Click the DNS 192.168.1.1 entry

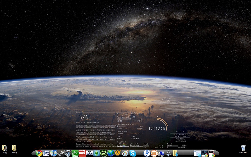click(180, 141)
